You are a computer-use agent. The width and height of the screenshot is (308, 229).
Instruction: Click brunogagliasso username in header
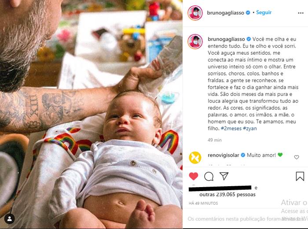pos(225,13)
